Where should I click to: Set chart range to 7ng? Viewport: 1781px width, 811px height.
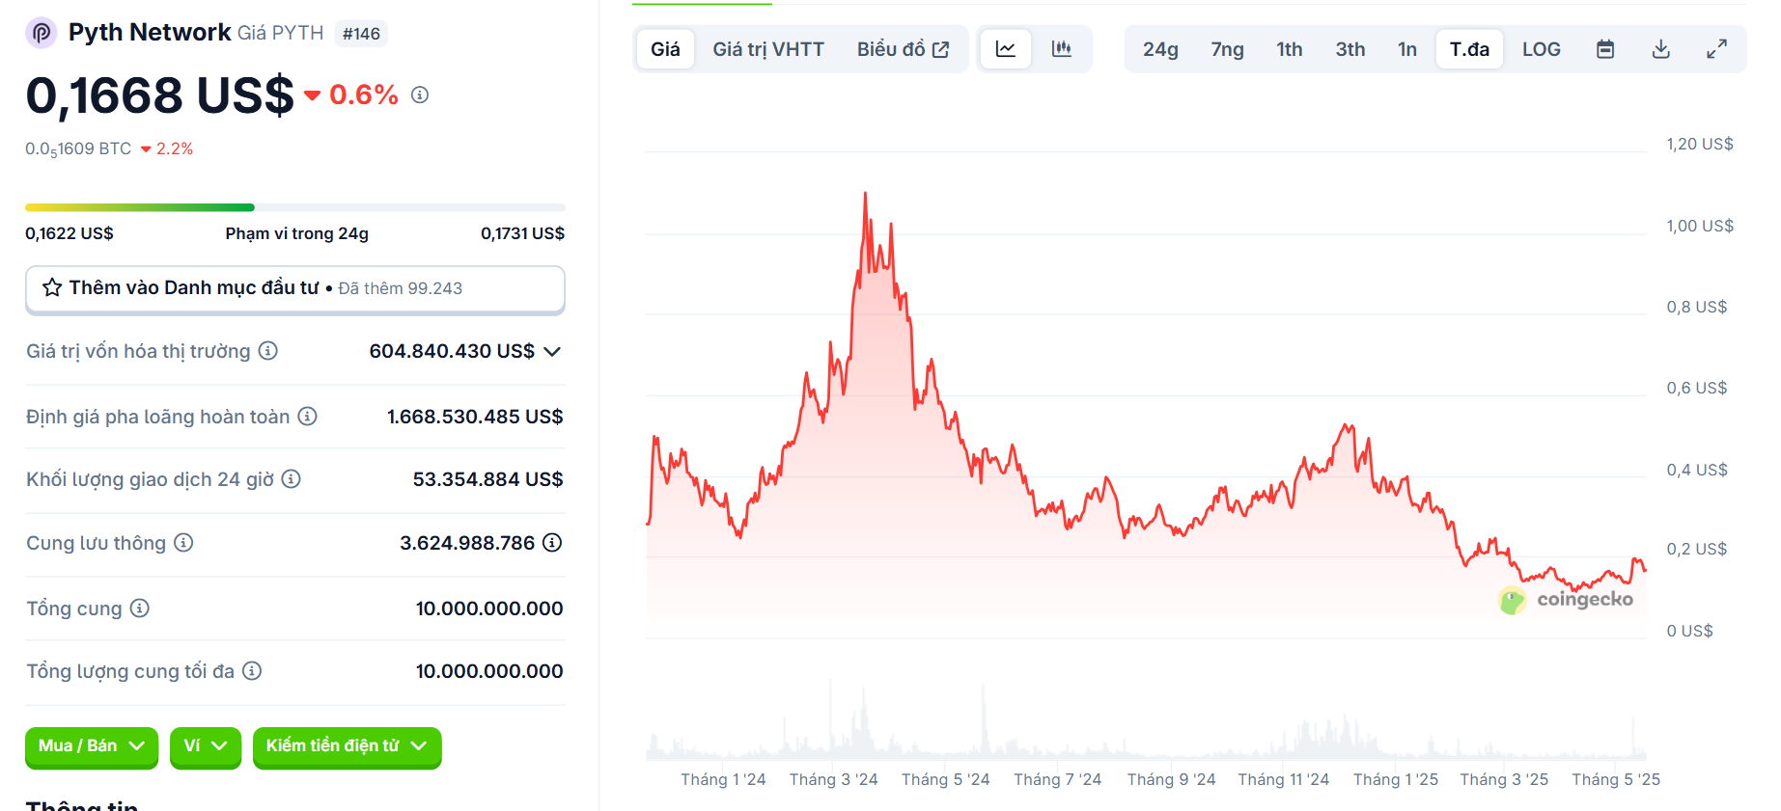tap(1227, 49)
